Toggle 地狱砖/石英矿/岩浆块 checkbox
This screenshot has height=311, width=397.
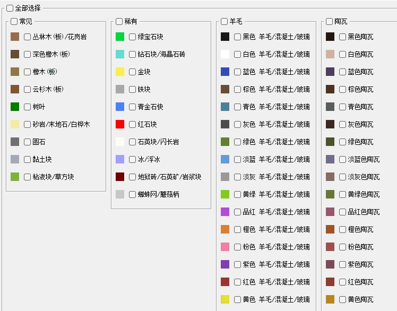click(x=132, y=177)
